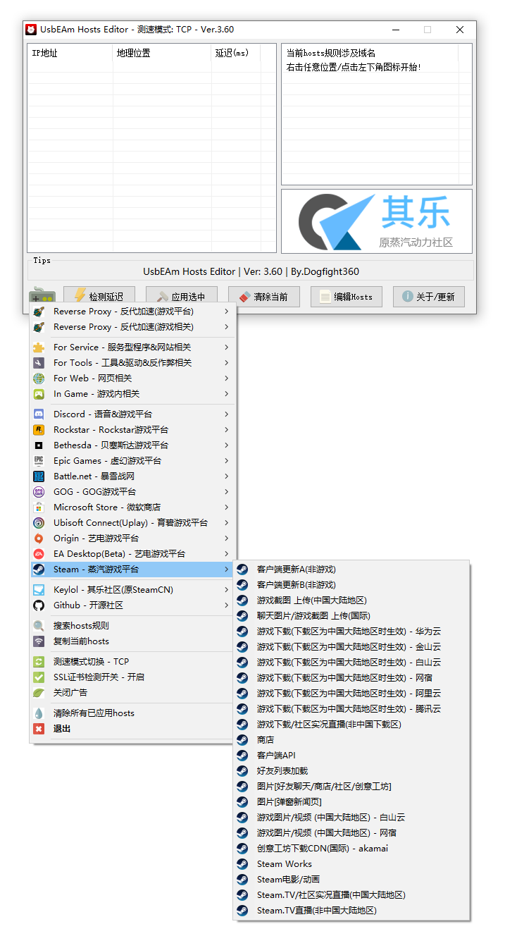Click the Tips text Ver: 3.60 By.Dogfight360

pyautogui.click(x=251, y=271)
